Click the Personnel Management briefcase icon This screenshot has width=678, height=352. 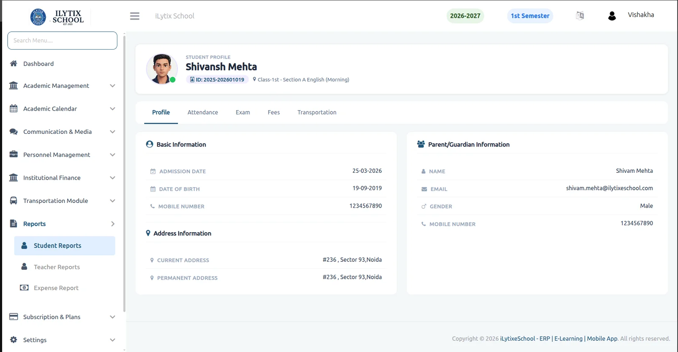(x=14, y=155)
